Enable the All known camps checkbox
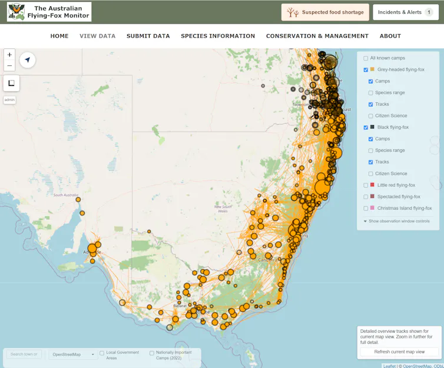This screenshot has width=444, height=368. (x=366, y=58)
